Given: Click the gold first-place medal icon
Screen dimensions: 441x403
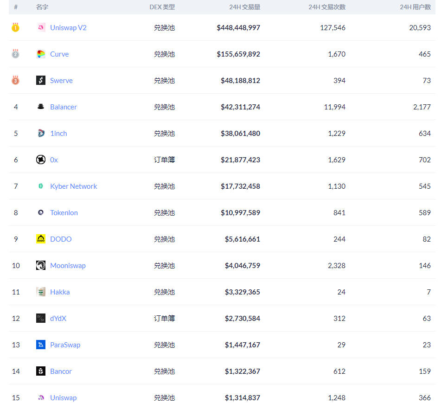Looking at the screenshot, I should pos(15,28).
